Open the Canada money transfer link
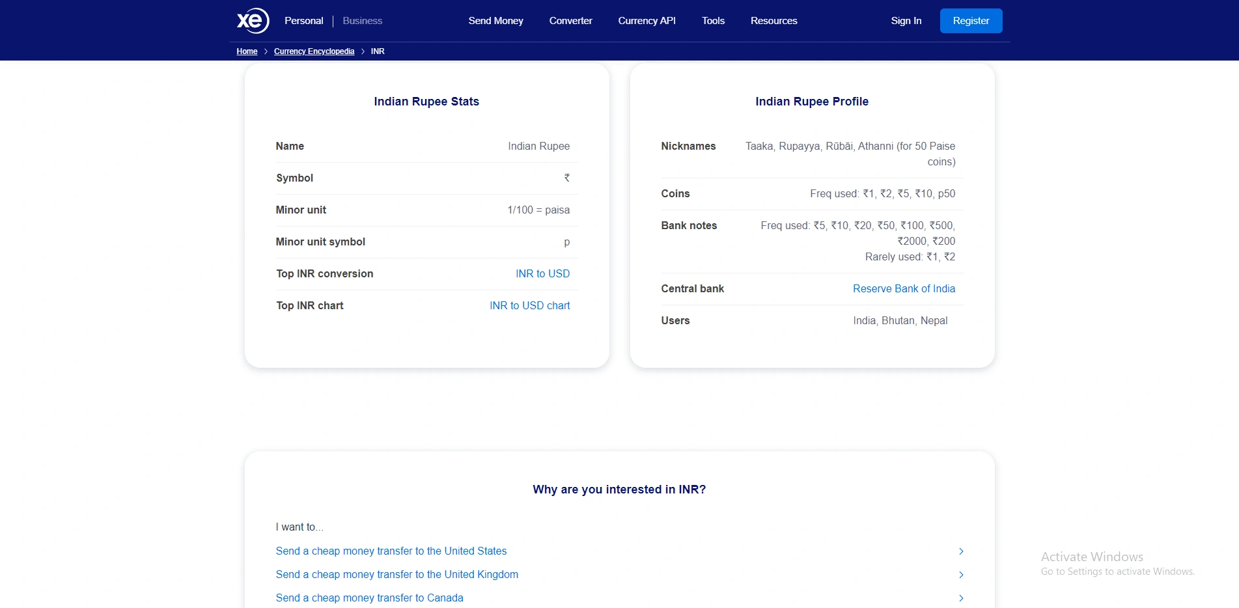 (369, 598)
